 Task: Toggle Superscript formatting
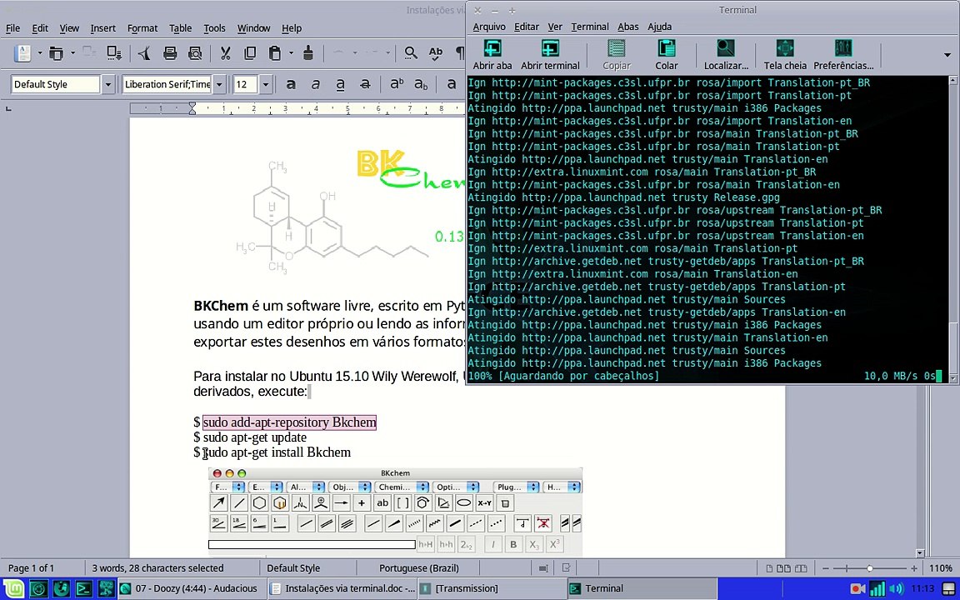tap(397, 84)
